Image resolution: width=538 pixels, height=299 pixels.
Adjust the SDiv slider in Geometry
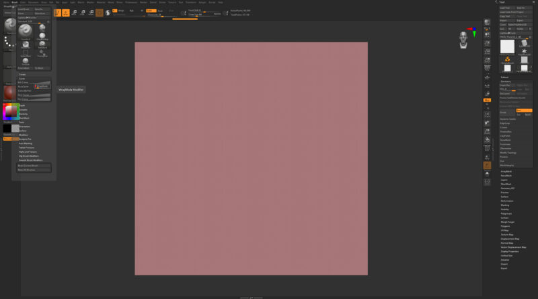pos(508,90)
